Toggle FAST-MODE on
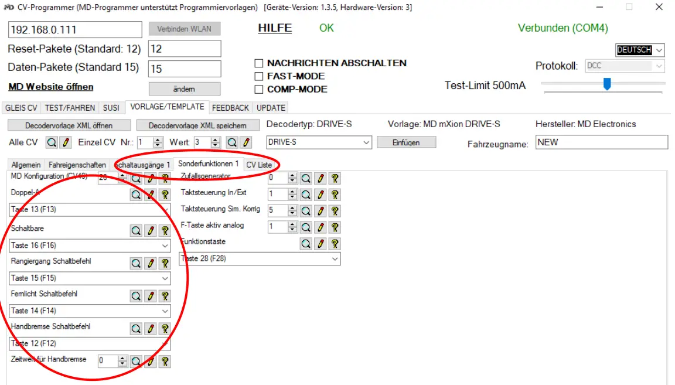 (x=258, y=76)
